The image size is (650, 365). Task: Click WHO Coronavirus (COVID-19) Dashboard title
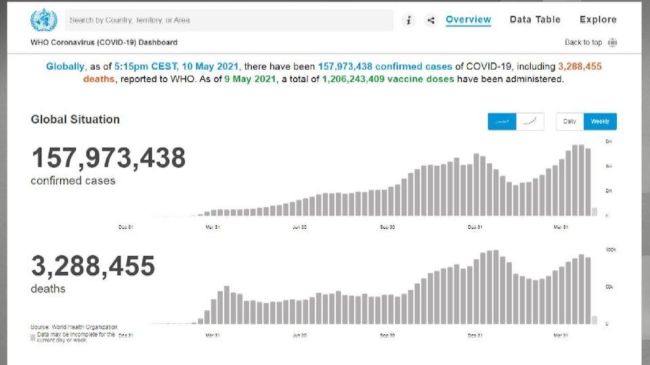[104, 42]
